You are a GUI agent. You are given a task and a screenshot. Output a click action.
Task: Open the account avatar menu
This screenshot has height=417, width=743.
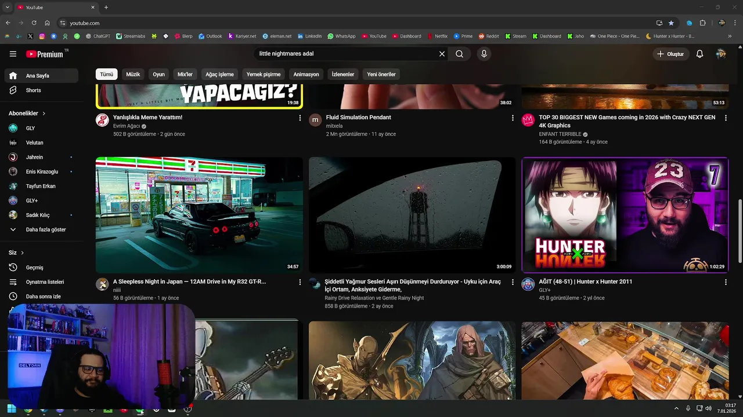pos(721,54)
